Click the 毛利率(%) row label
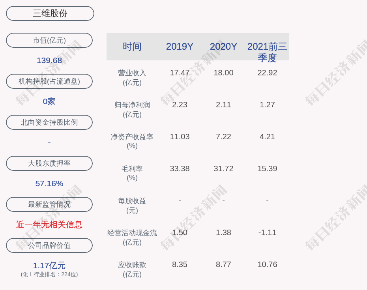Screen dimensions: 367x290 (x=132, y=173)
